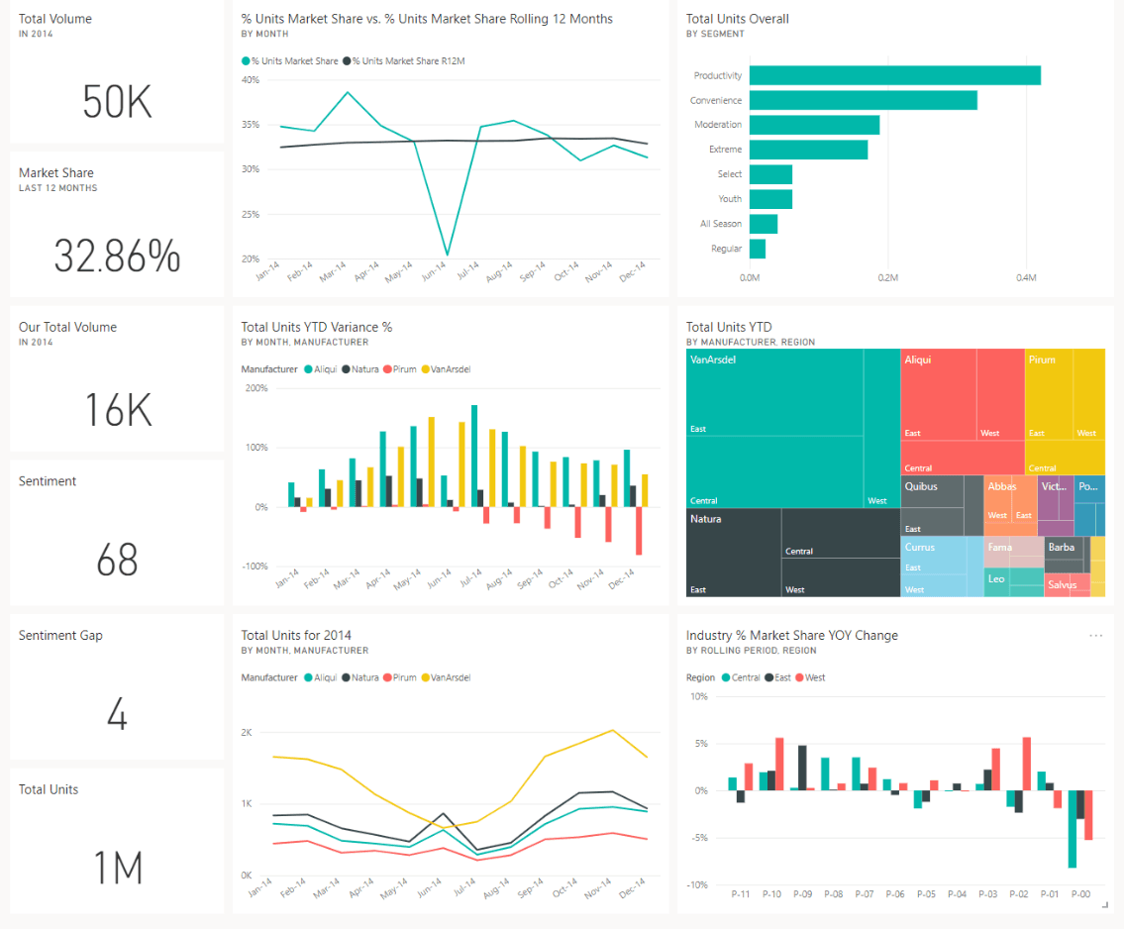The height and width of the screenshot is (929, 1124).
Task: Open the Market Share 32.86% tile
Action: coord(116,223)
